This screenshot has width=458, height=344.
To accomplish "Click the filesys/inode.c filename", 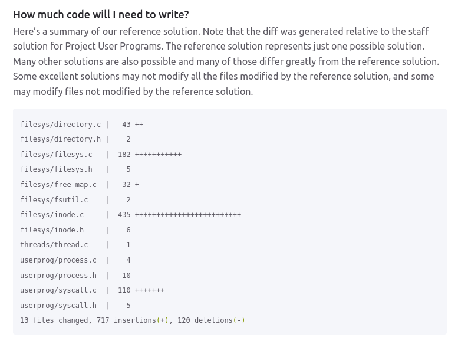I will point(52,215).
